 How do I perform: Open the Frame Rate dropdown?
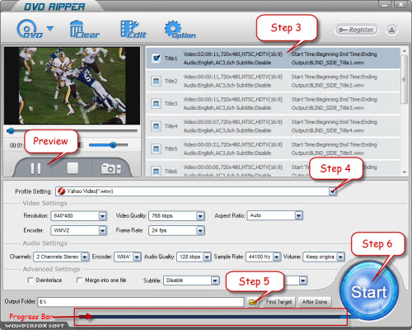tap(200, 230)
